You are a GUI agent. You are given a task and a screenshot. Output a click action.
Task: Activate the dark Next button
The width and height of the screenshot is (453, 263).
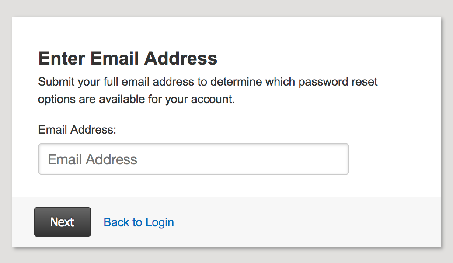pos(62,222)
